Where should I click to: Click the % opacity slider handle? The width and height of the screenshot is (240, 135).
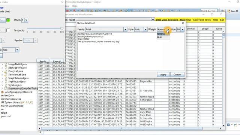(x=61, y=28)
